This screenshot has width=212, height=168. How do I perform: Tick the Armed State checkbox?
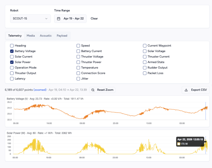(145, 62)
